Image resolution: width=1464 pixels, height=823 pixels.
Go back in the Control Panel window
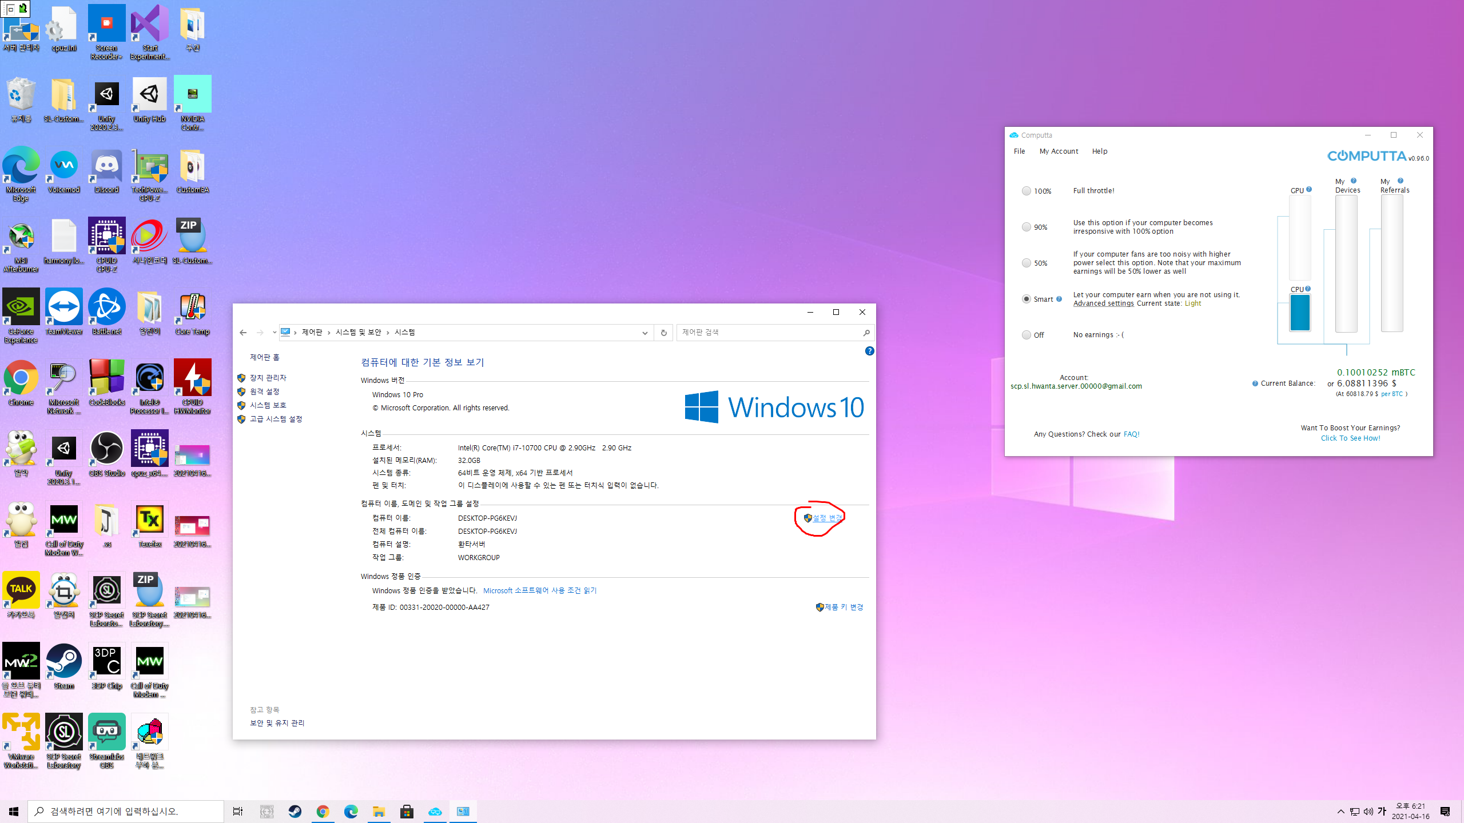click(243, 333)
